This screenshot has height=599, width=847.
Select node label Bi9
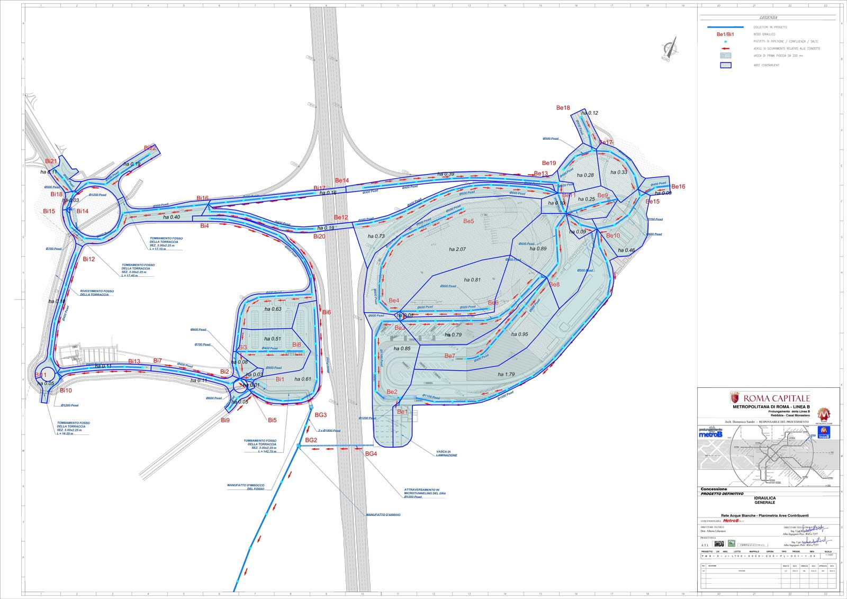226,420
